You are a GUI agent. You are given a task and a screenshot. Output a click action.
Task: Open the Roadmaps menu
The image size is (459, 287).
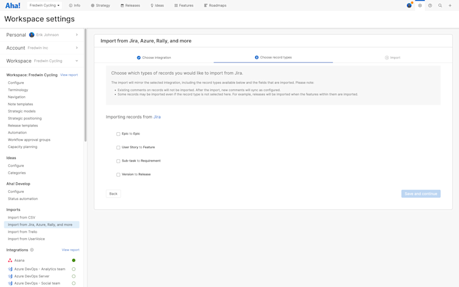(215, 6)
